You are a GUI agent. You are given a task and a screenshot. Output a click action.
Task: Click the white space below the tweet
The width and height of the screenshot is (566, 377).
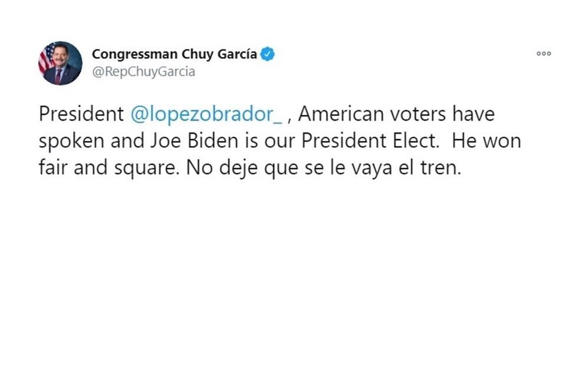283,265
